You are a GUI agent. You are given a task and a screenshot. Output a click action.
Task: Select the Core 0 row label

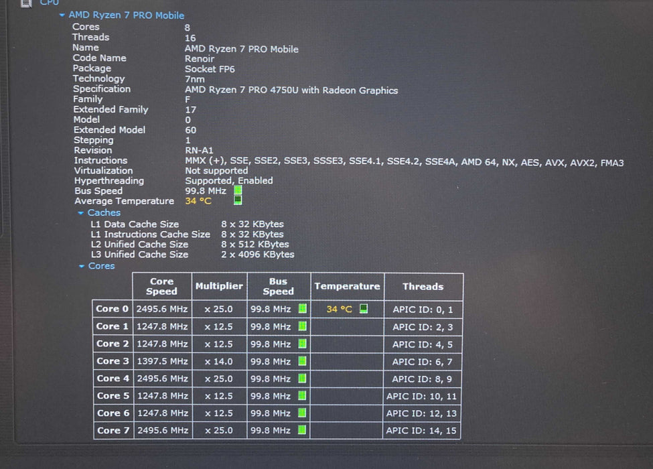coord(113,309)
